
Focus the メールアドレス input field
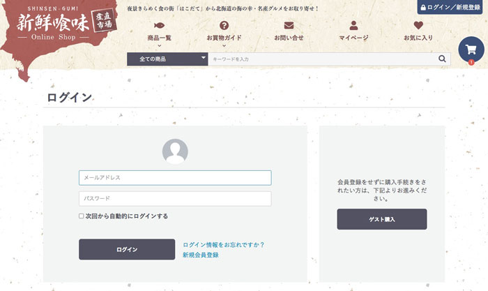(175, 178)
